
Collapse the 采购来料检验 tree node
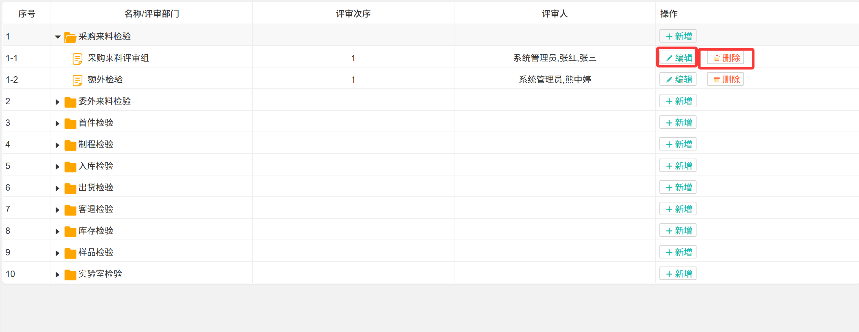58,36
